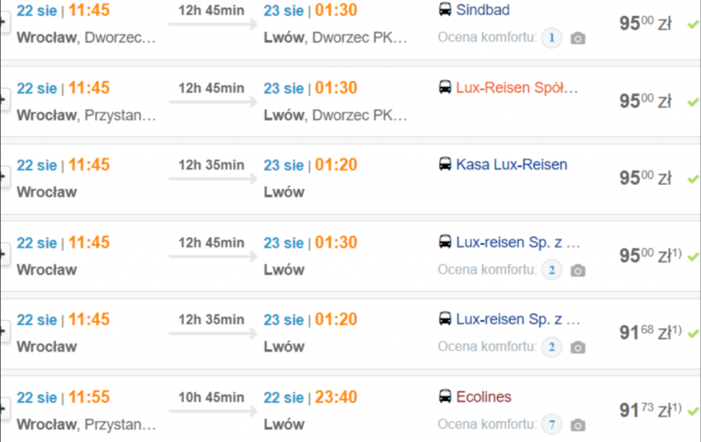Expand the Sindbad connection with the plus button
Viewport: 701px width, 442px height.
tap(2, 23)
